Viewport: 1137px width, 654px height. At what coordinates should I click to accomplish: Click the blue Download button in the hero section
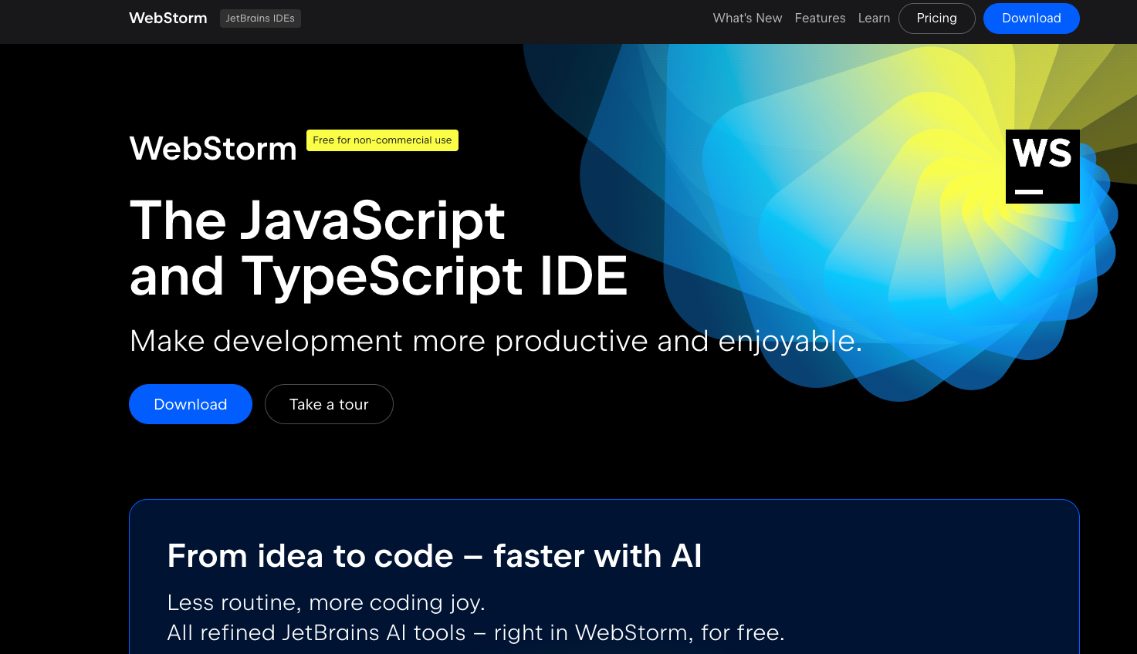coord(191,404)
